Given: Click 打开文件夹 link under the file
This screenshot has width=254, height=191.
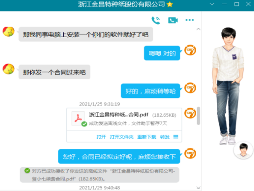Looking at the screenshot, I should click(x=121, y=137).
